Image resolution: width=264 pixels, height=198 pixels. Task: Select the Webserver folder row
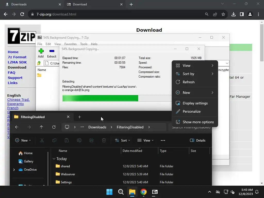(131, 174)
